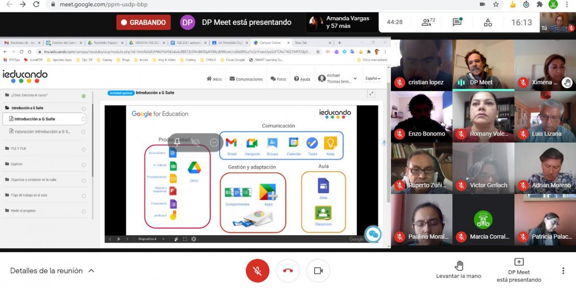Click the Classroom icon in the Aula box

pyautogui.click(x=323, y=213)
